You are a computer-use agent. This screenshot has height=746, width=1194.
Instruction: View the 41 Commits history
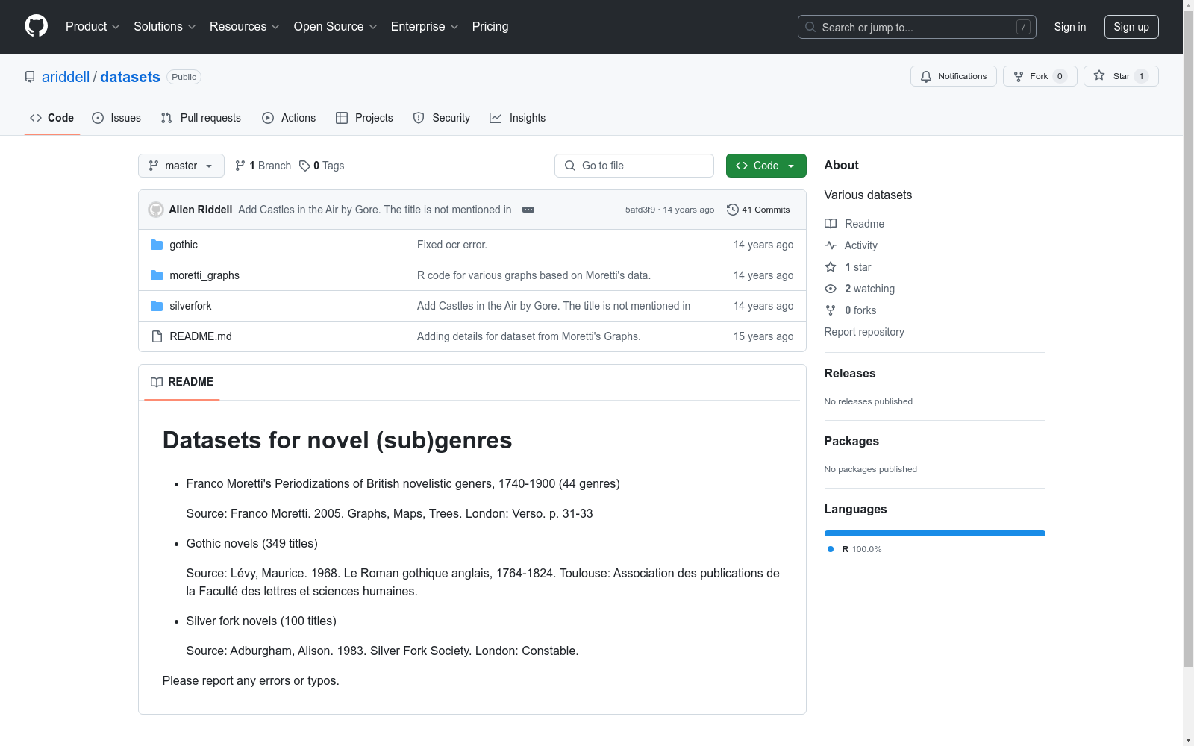point(758,210)
